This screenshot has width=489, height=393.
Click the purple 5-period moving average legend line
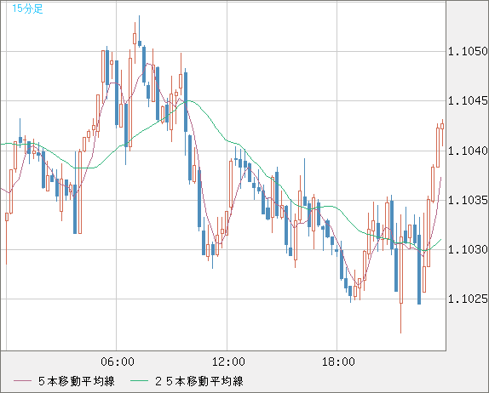(x=22, y=381)
